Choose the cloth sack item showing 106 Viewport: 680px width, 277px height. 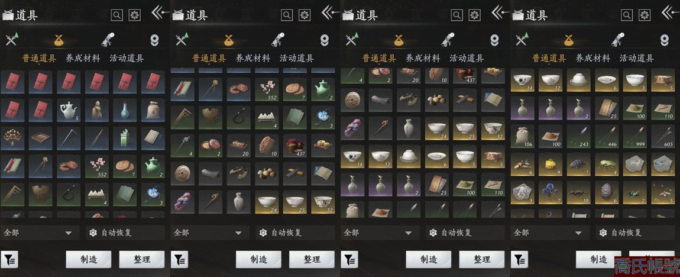[x=523, y=136]
